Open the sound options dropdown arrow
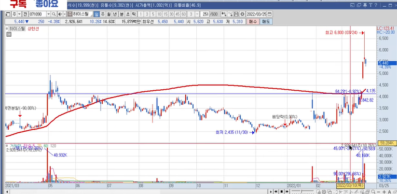397x194 pixels. pos(65,14)
